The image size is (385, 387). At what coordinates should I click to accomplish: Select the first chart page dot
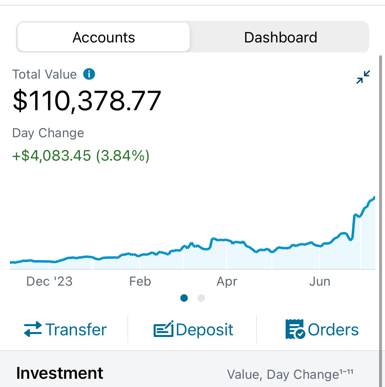point(184,298)
